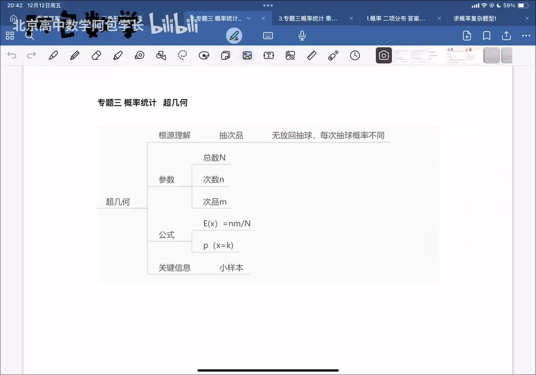
Task: Tap the E(x) =nm/N formula
Action: click(x=227, y=224)
